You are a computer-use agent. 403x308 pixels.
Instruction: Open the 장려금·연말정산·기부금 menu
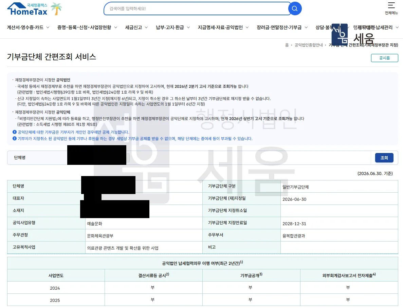[x=279, y=27]
